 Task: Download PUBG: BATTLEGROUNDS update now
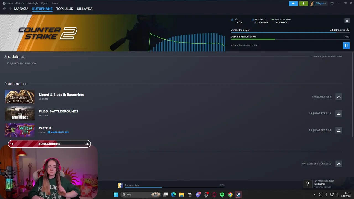(339, 113)
